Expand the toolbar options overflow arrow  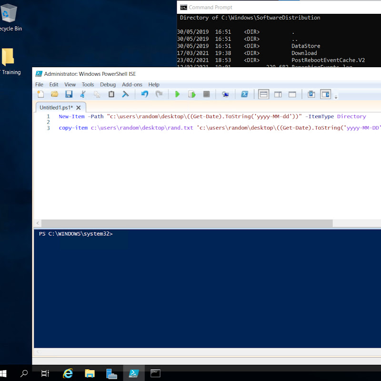click(x=336, y=97)
